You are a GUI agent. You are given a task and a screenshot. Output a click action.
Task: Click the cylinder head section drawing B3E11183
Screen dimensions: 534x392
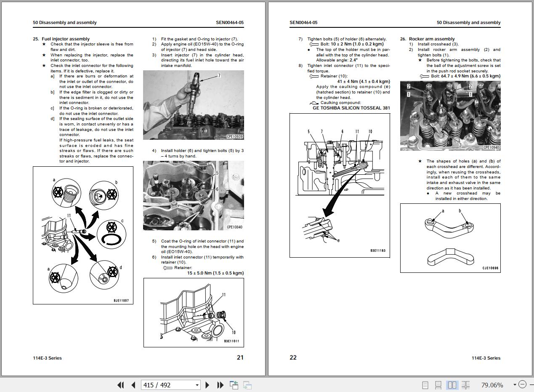point(340,185)
